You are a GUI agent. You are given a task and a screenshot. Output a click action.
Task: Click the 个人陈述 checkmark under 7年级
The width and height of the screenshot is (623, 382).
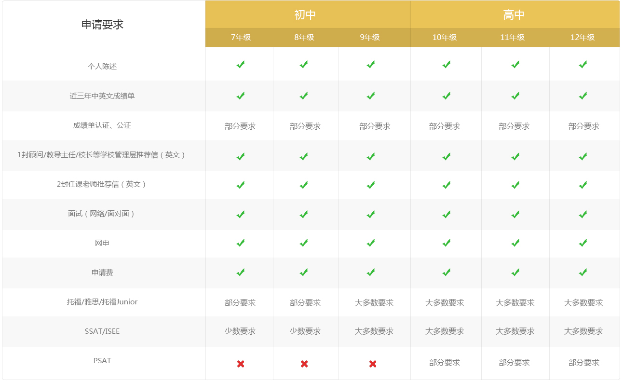click(241, 64)
